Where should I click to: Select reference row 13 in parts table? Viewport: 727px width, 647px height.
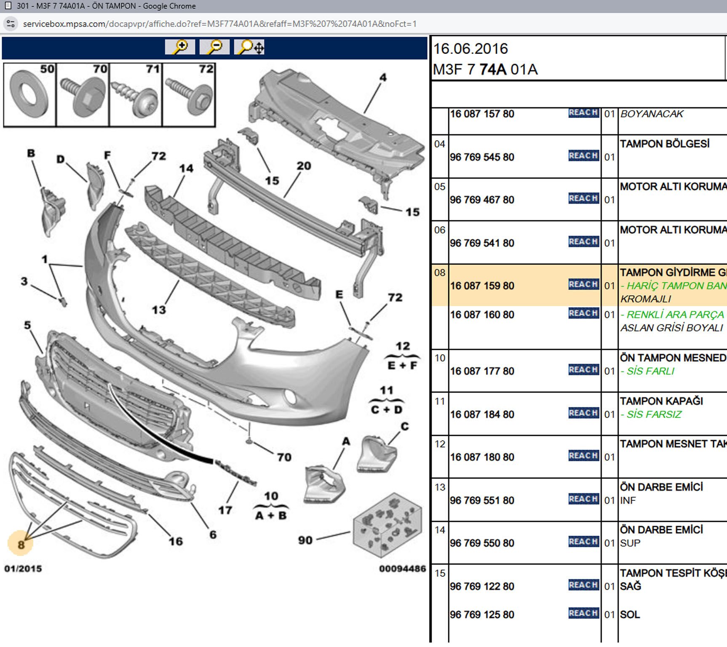[440, 487]
